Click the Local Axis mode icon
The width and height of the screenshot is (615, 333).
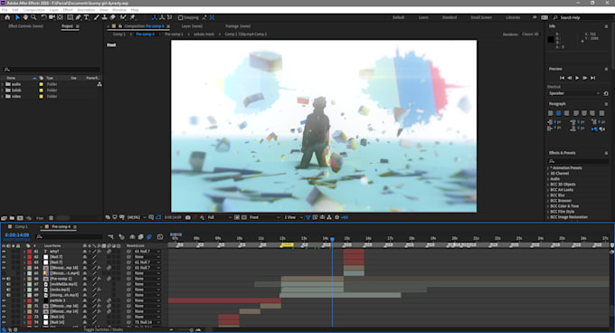(x=154, y=17)
